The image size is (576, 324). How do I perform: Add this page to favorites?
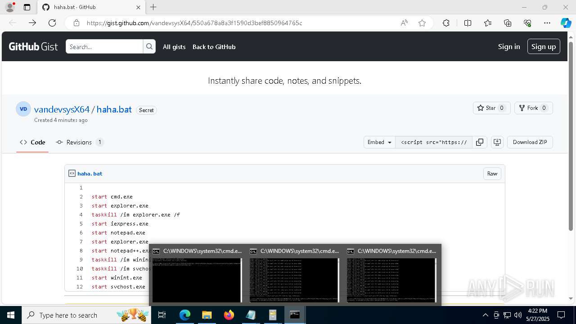tap(422, 23)
